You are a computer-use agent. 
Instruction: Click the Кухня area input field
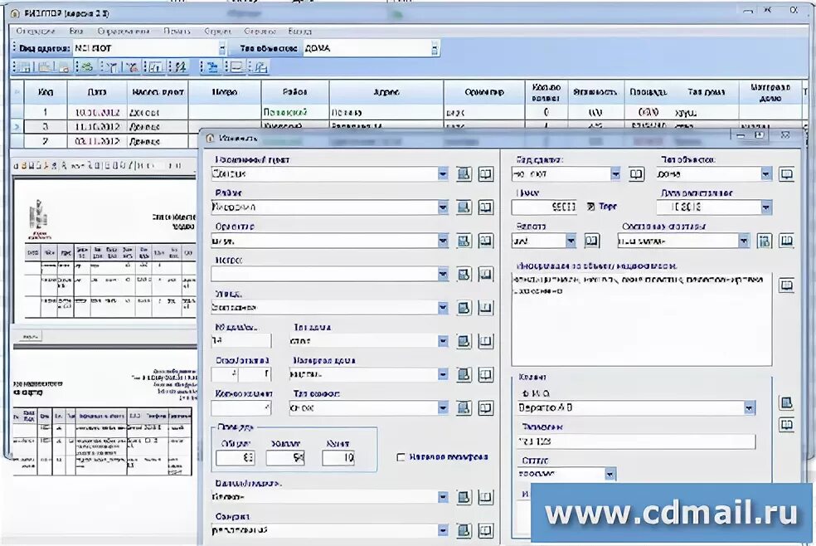pyautogui.click(x=338, y=458)
